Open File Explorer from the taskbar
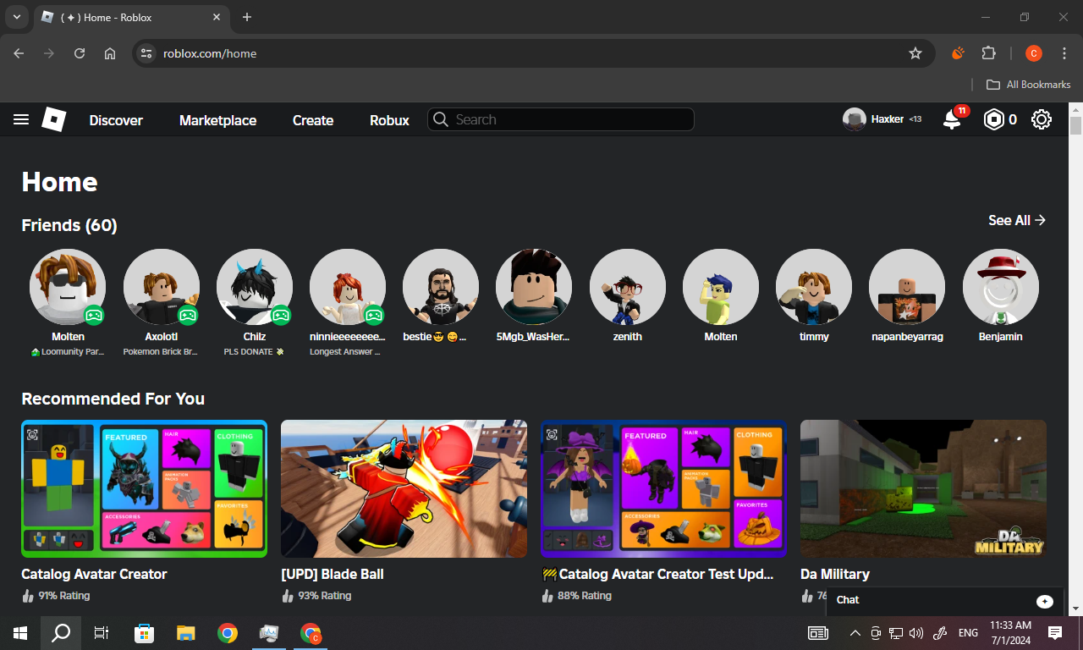The width and height of the screenshot is (1083, 650). (x=185, y=633)
